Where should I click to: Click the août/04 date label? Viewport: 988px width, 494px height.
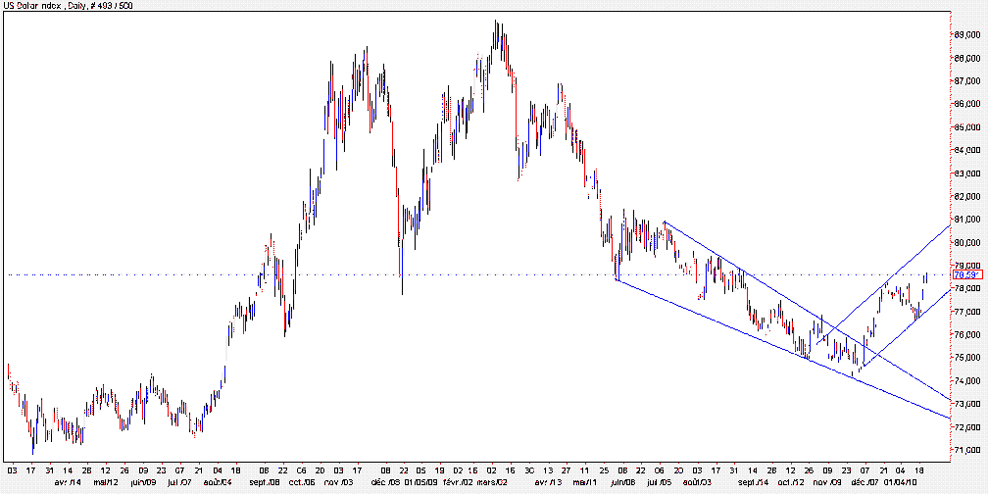point(218,482)
